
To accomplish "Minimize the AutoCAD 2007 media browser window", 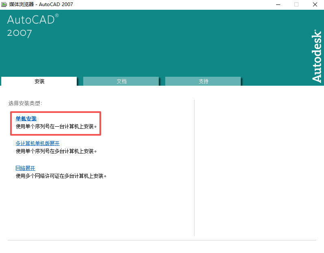I will coord(278,4).
